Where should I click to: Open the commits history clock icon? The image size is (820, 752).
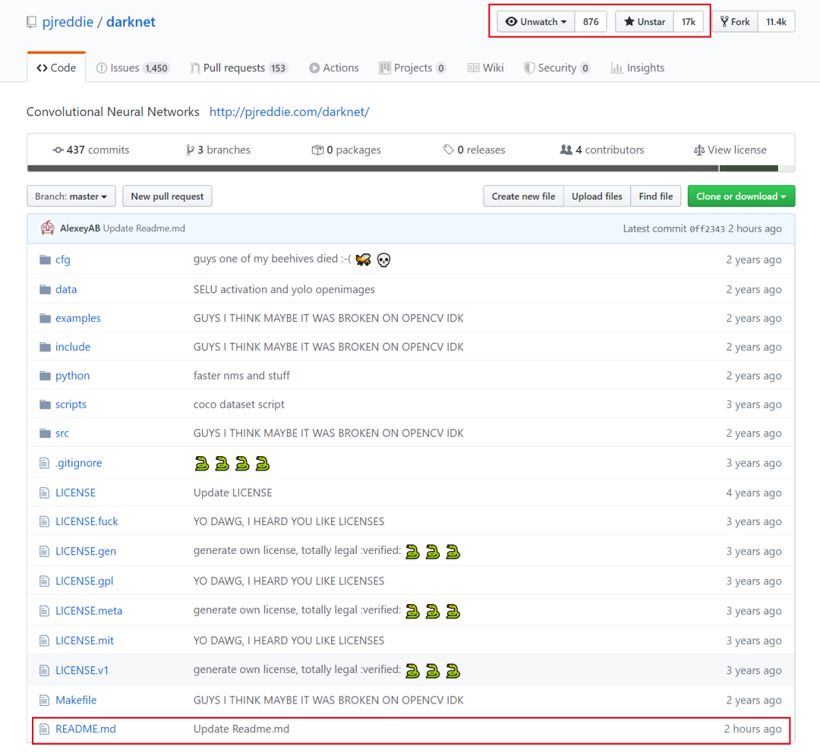[58, 150]
